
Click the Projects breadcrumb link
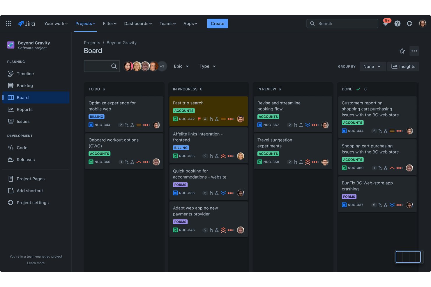92,43
